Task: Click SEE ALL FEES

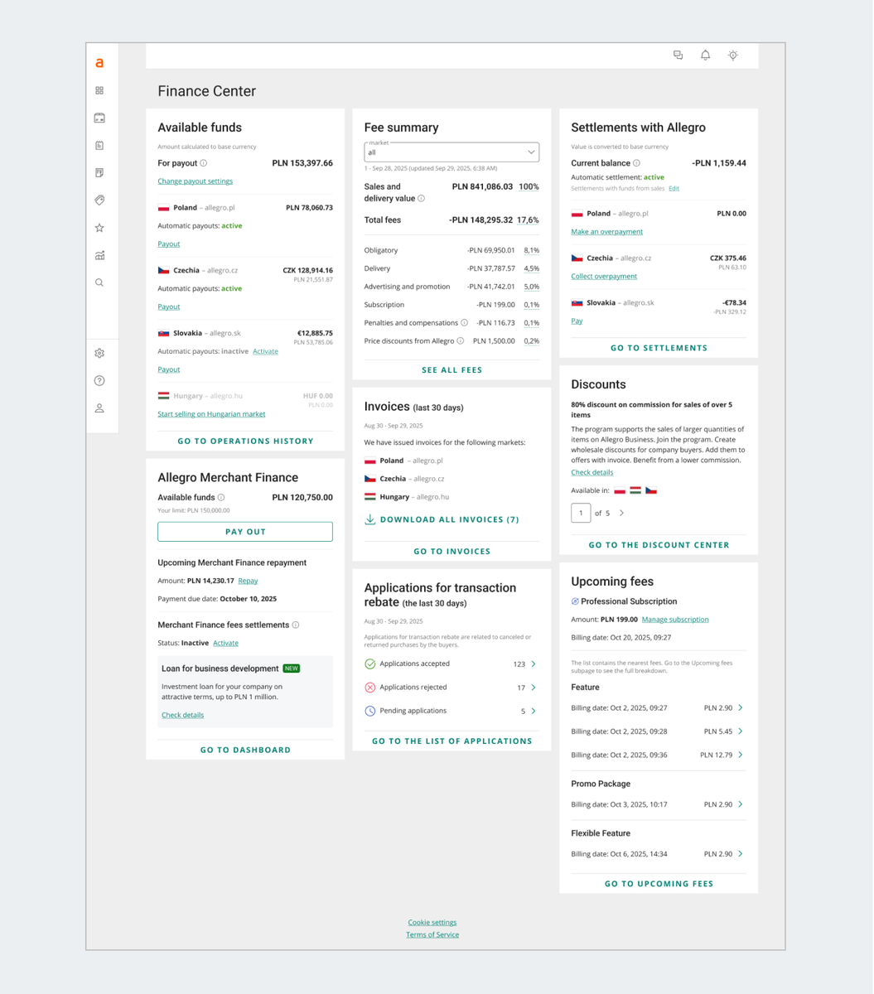Action: pyautogui.click(x=451, y=370)
